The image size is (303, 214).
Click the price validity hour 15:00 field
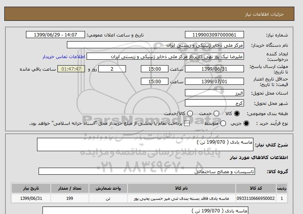coord(155,81)
